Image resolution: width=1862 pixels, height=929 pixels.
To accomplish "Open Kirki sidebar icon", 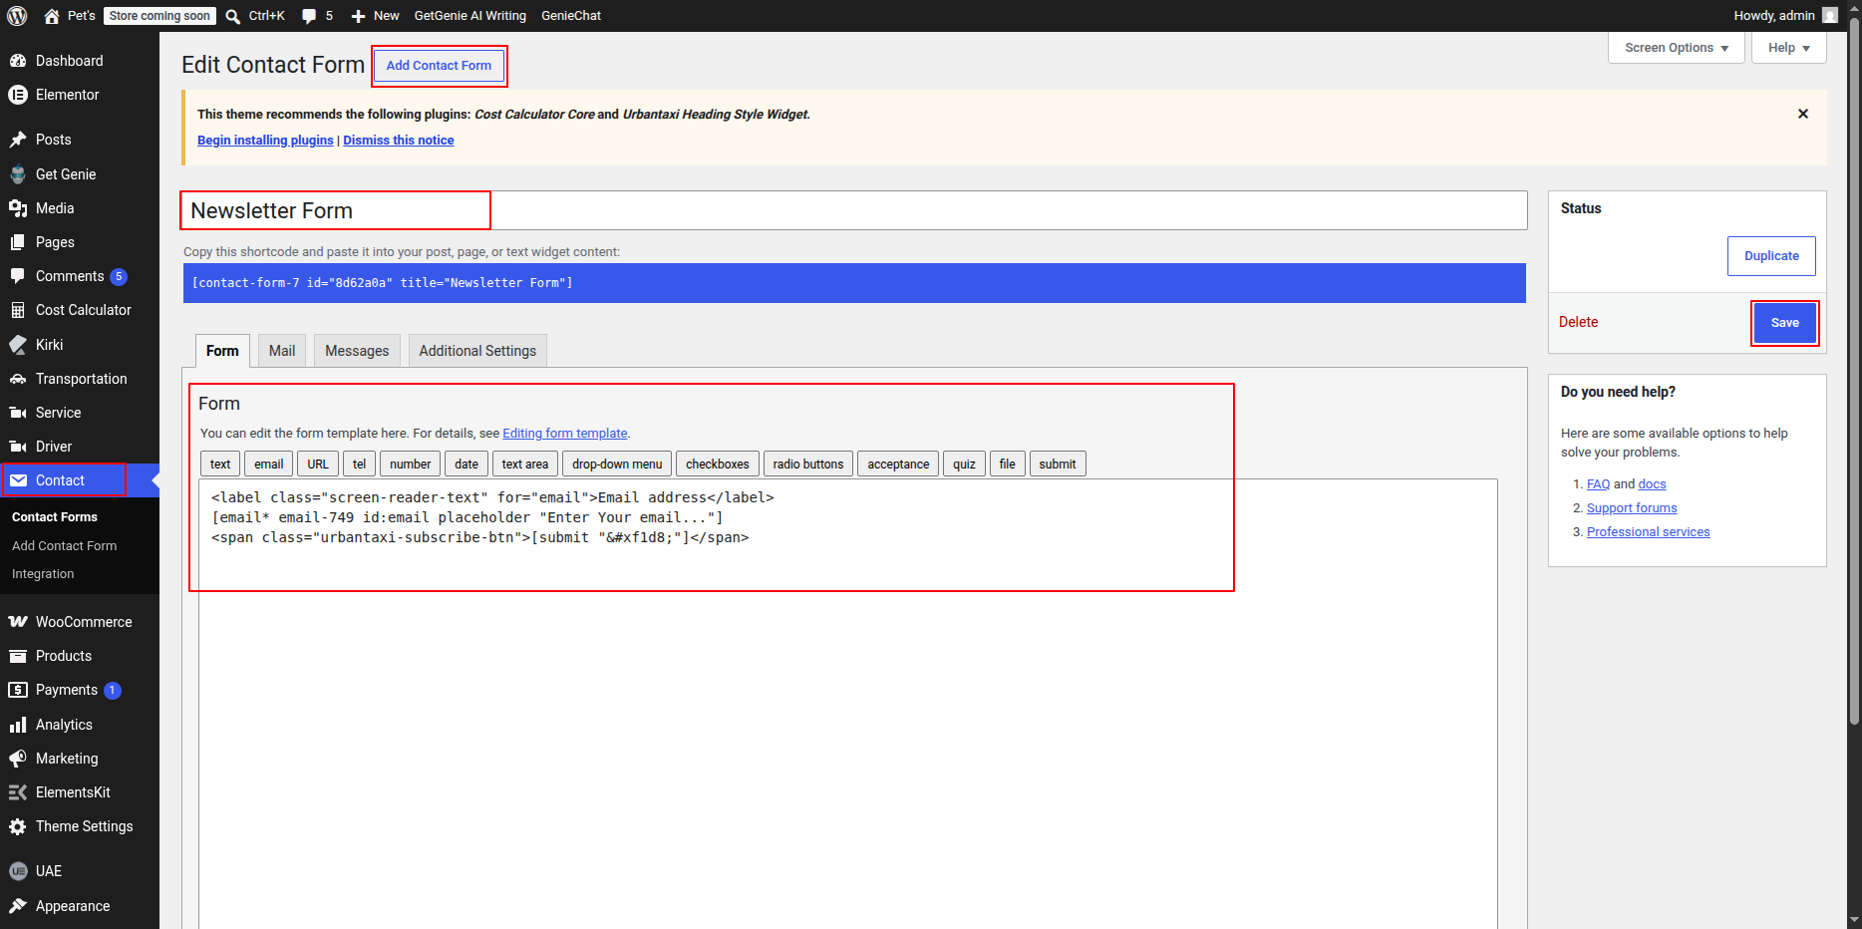I will click(18, 345).
